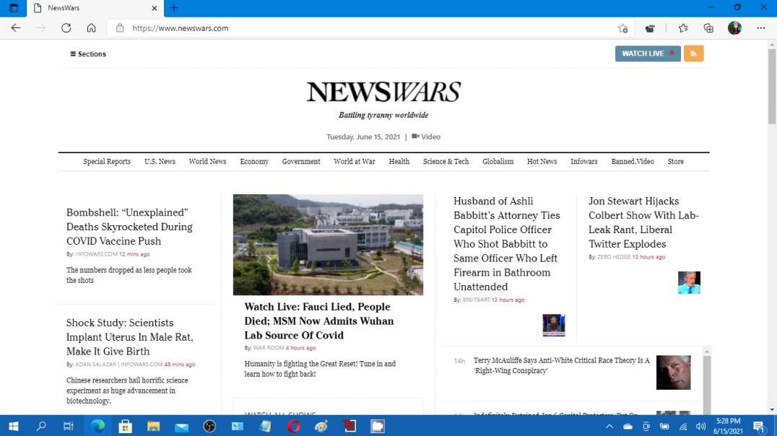Open Microsoft Store from taskbar
Image resolution: width=777 pixels, height=436 pixels.
click(126, 426)
